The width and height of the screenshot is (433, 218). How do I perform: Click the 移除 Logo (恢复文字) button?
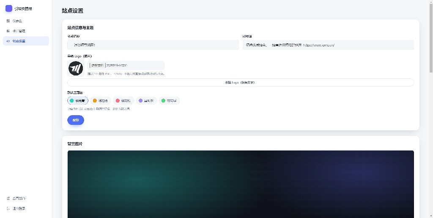[241, 82]
